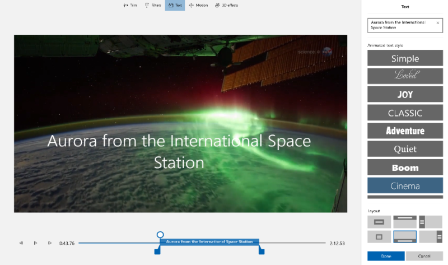Clear the title text with X
This screenshot has width=448, height=265.
437,23
